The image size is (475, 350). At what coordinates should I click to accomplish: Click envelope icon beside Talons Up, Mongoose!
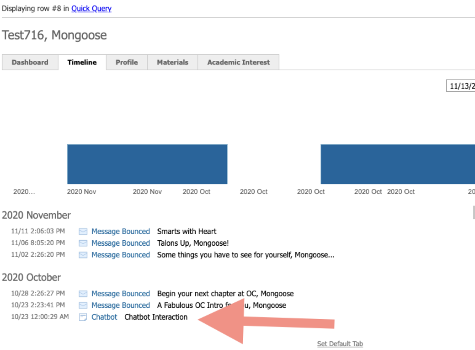coord(83,243)
